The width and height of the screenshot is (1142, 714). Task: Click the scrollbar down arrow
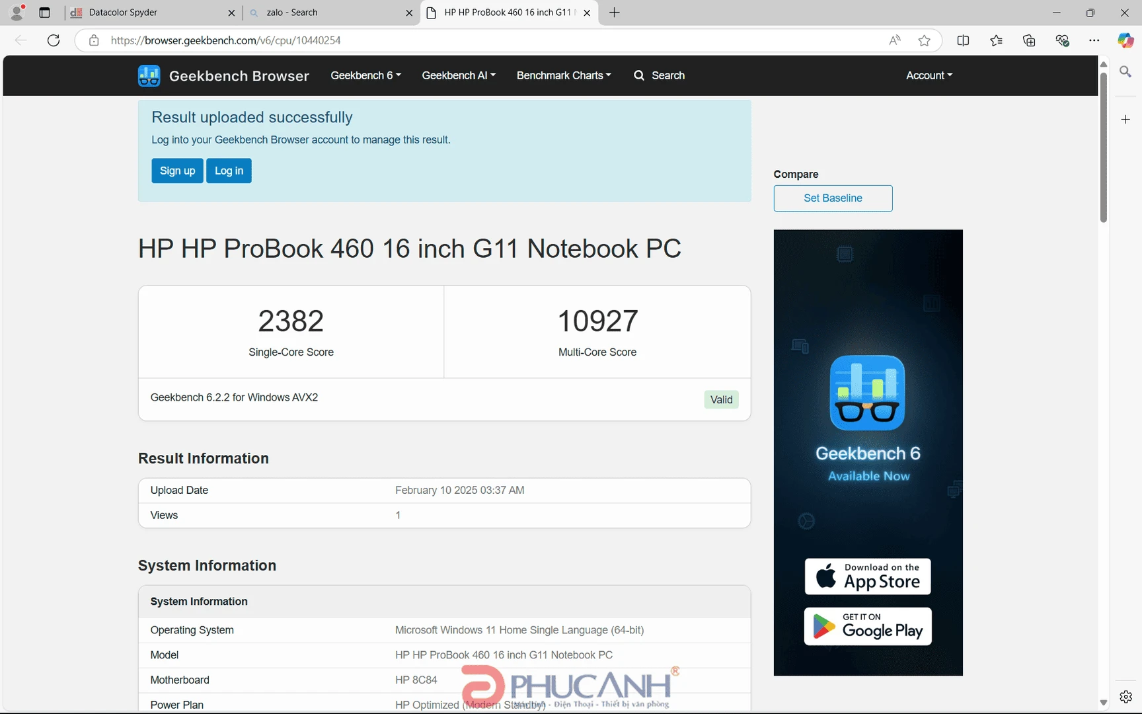pos(1103,703)
